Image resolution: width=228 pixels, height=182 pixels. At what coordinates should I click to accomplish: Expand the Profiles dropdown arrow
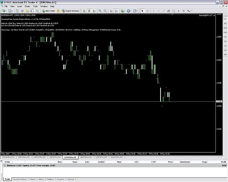(x=12, y=11)
